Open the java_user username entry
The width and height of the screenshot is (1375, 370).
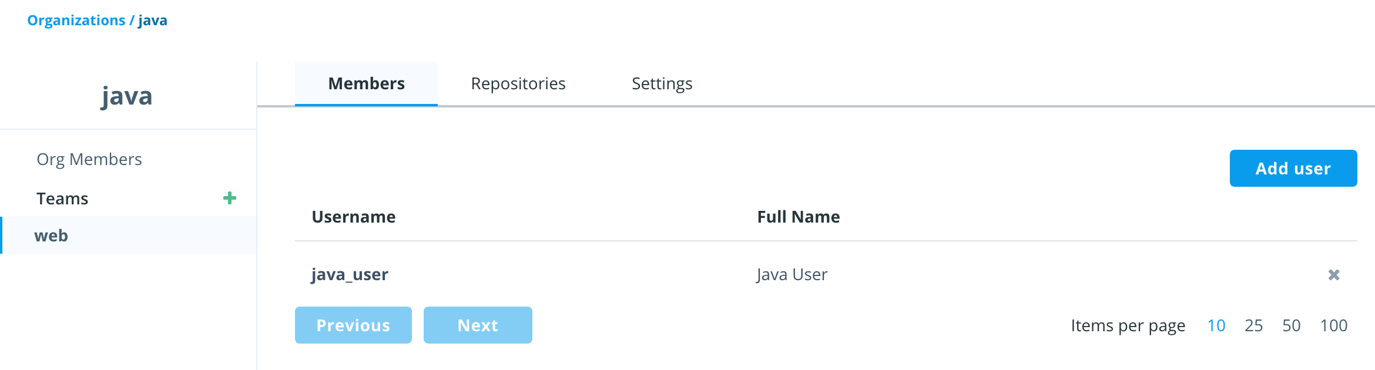coord(350,275)
